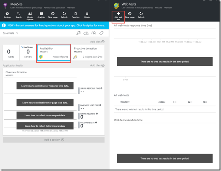Click Web test execution time heading

[x=128, y=120]
